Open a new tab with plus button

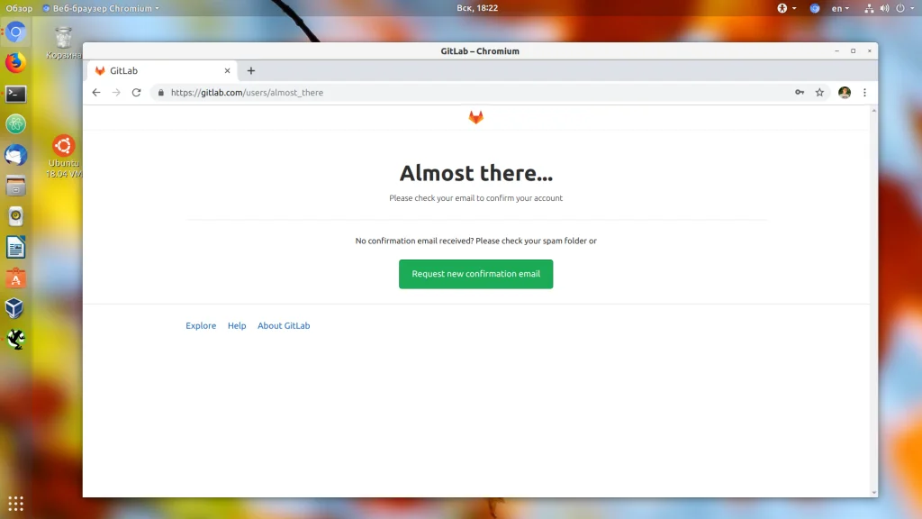click(251, 70)
